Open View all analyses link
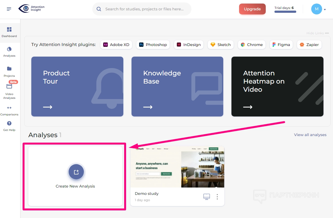Screen dimensions: 333x218 click(310, 135)
